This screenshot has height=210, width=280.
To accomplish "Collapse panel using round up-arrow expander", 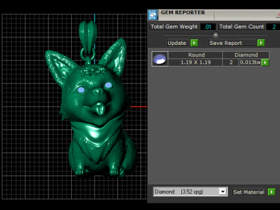I will (x=216, y=35).
